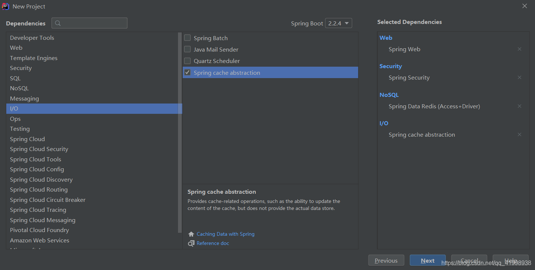535x270 pixels.
Task: Click the Spring Web entry in Selected Dependencies
Action: tap(404, 49)
